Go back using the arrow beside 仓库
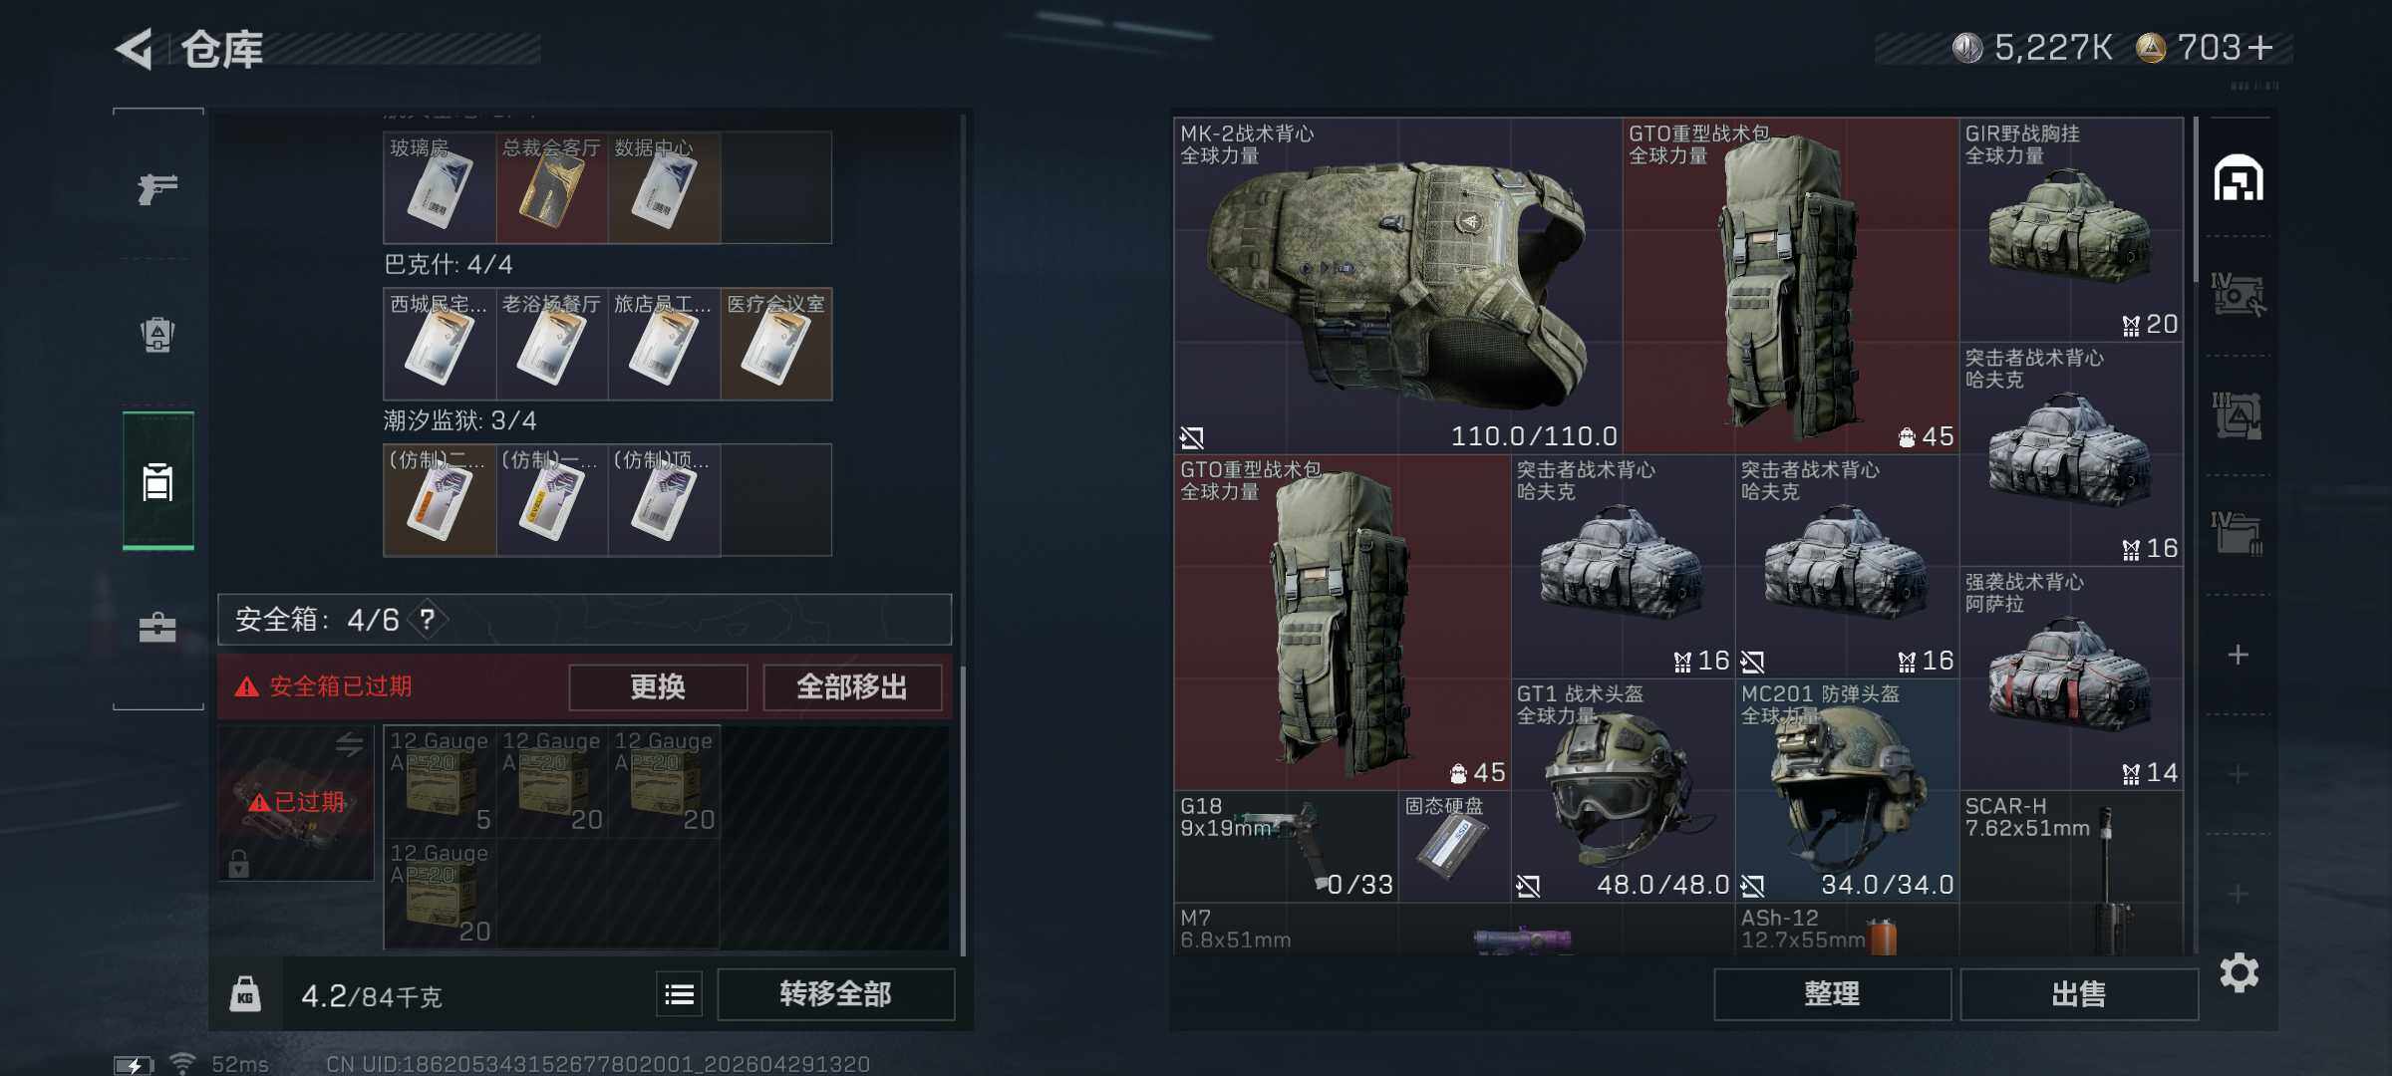This screenshot has height=1076, width=2392. coord(135,48)
